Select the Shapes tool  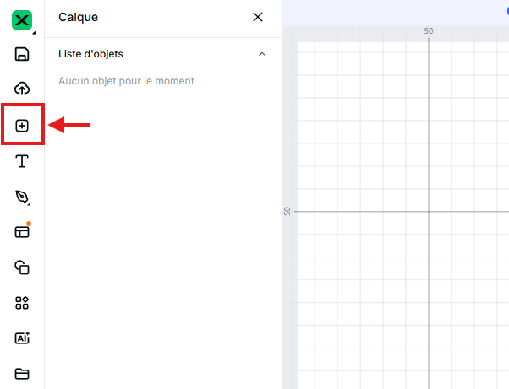(x=22, y=267)
